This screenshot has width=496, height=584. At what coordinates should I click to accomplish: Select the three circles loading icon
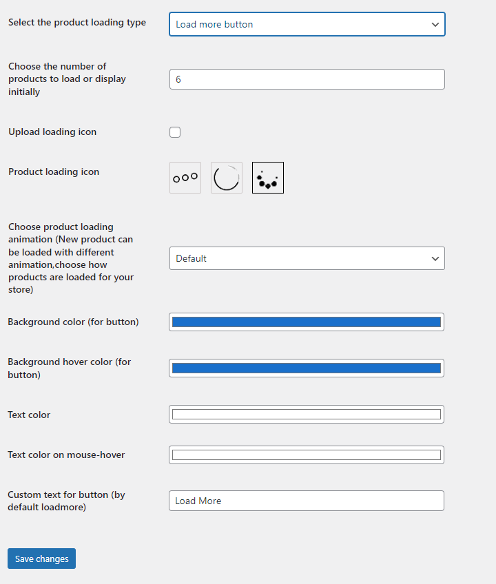click(x=185, y=178)
